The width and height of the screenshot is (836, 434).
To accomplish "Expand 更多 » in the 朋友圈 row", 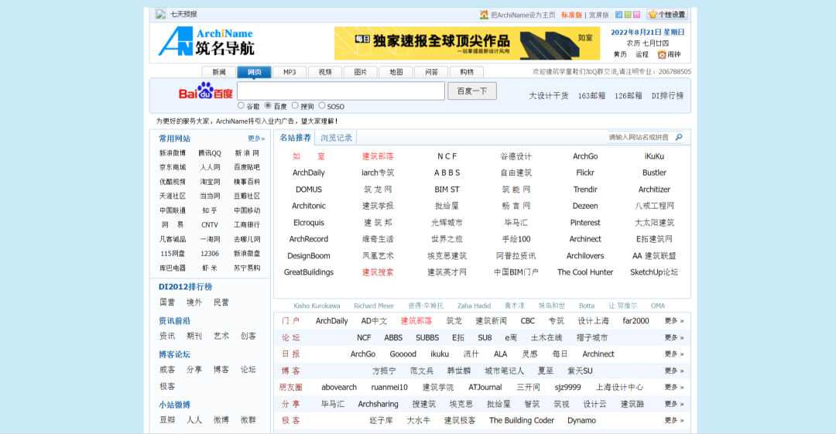I will tap(674, 387).
